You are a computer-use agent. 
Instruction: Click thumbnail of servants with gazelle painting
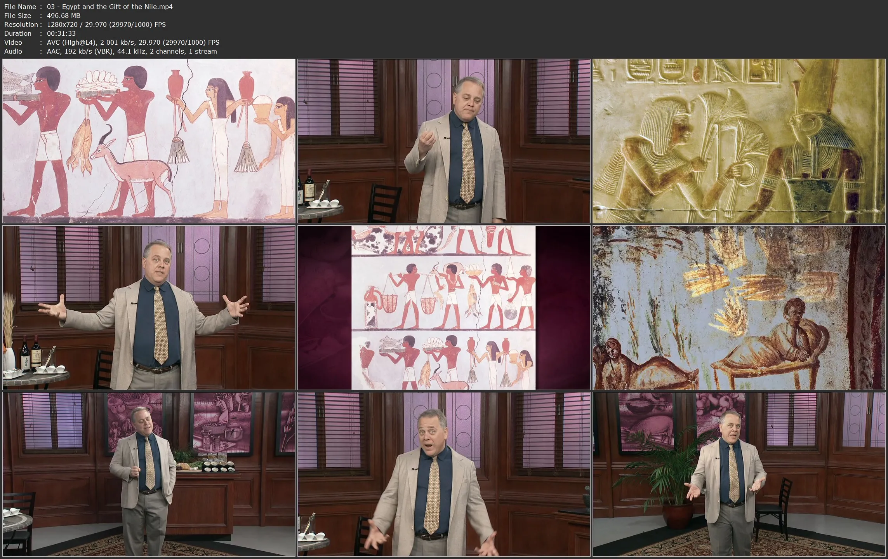pyautogui.click(x=149, y=141)
